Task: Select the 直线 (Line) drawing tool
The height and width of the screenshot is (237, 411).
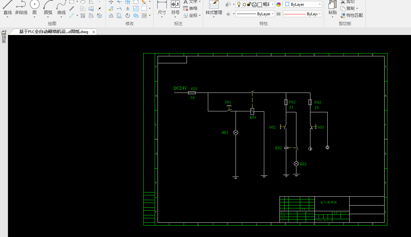Action: coord(7,7)
